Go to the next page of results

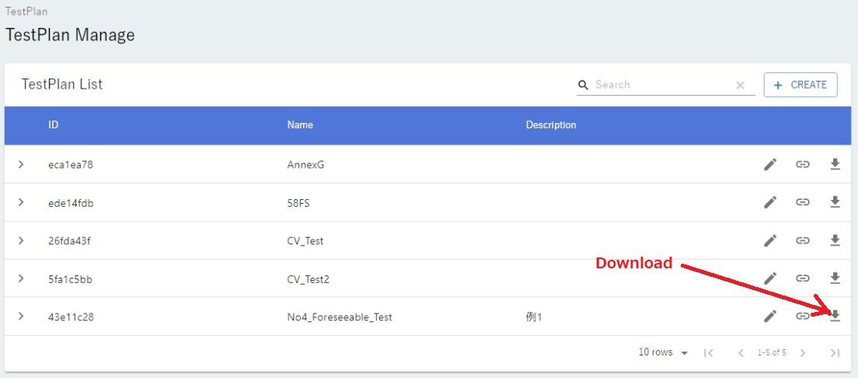(x=803, y=353)
